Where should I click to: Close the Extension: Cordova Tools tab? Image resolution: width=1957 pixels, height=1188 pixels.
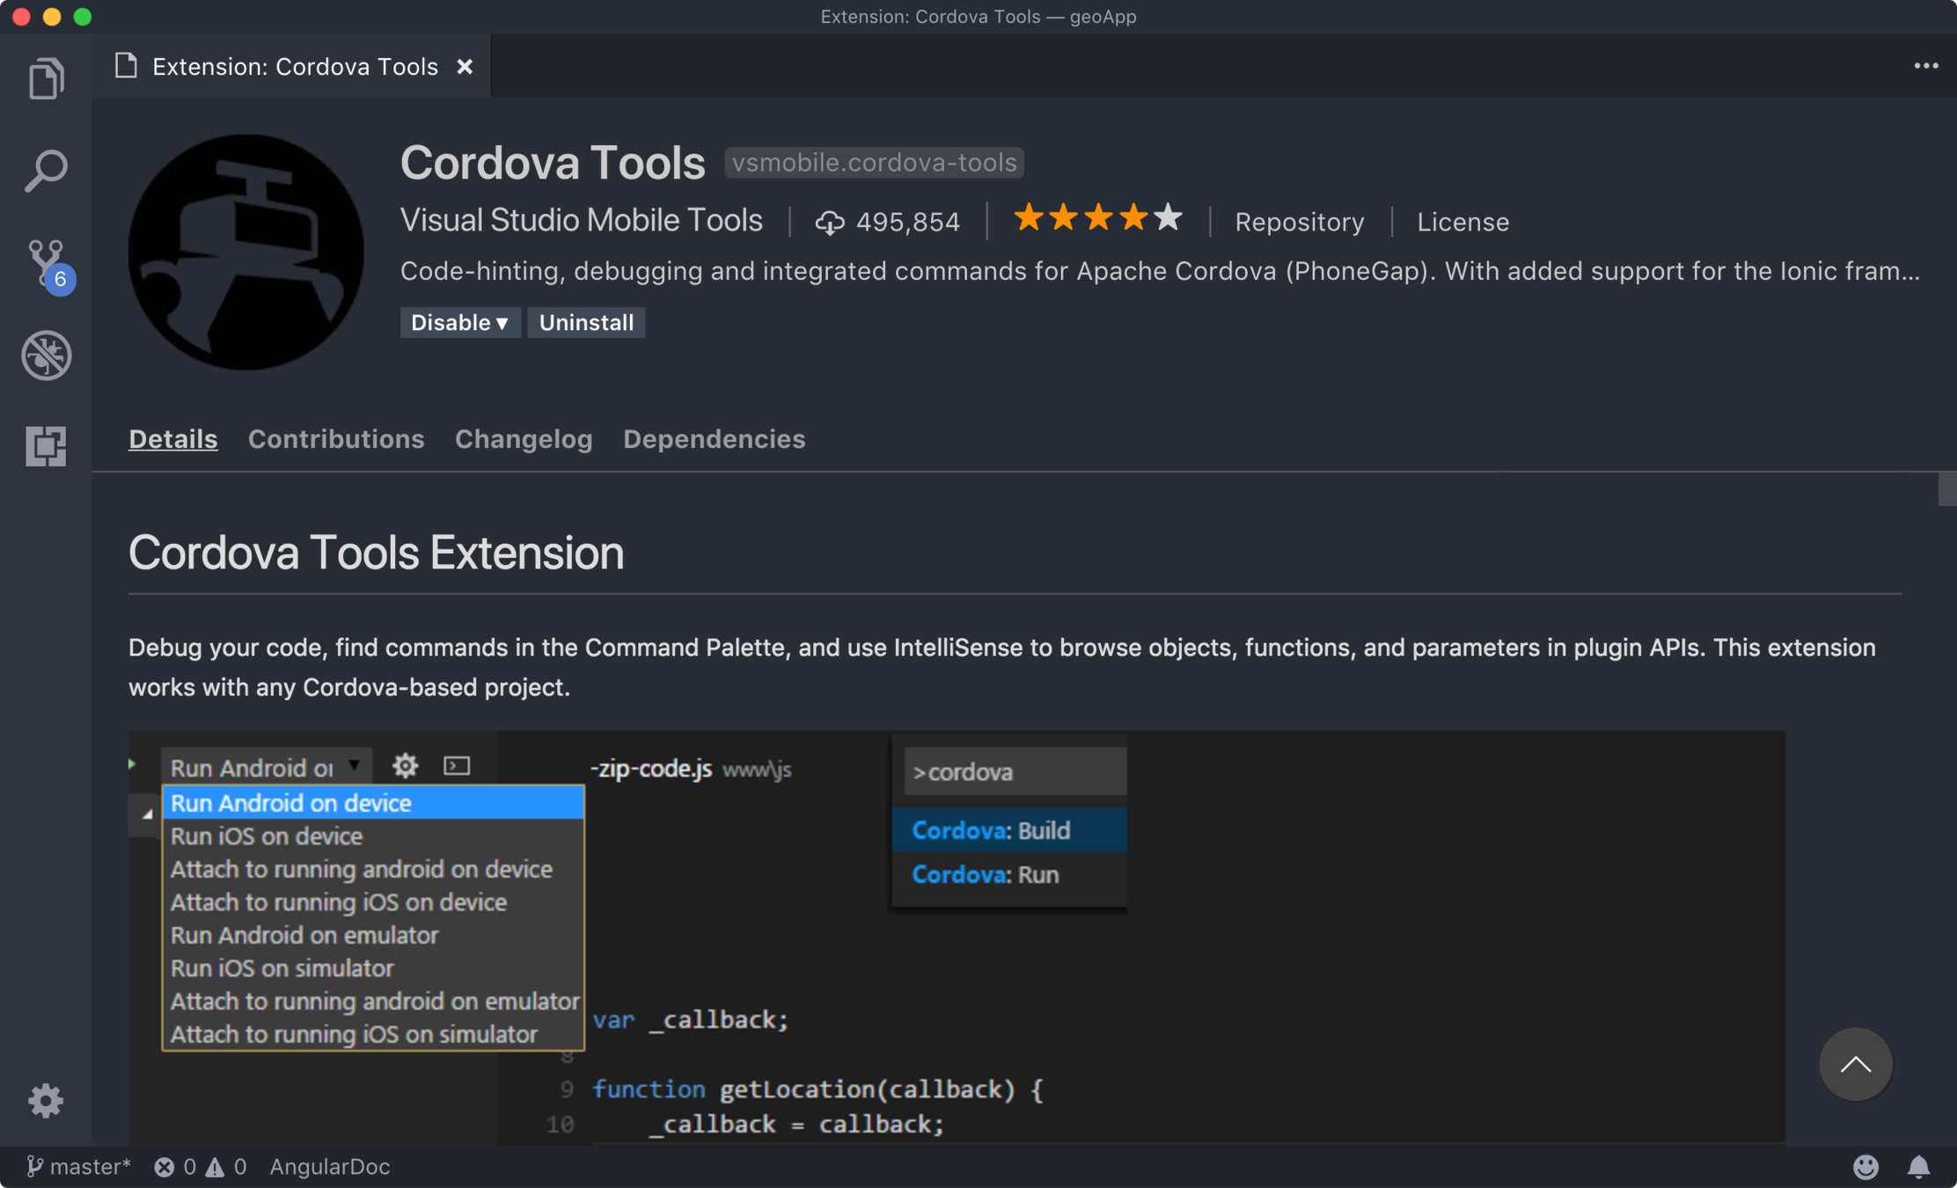coord(465,67)
